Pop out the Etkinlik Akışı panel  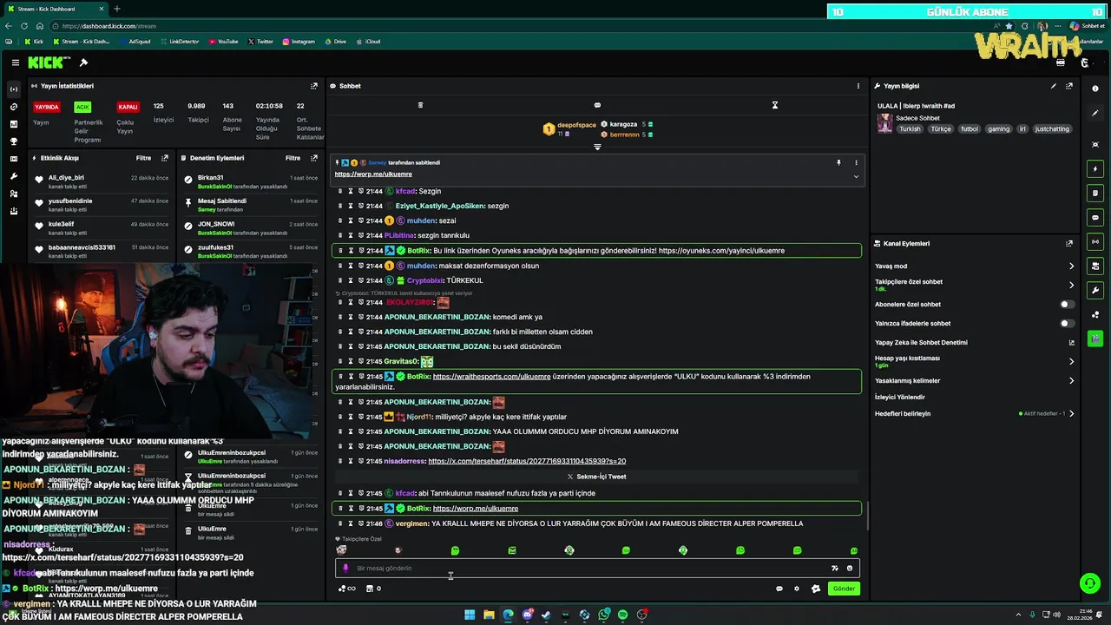click(165, 158)
